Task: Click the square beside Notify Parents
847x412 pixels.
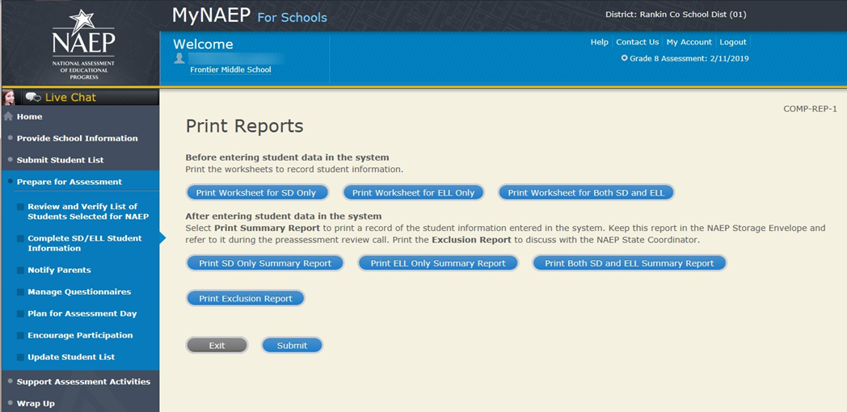Action: pyautogui.click(x=20, y=270)
